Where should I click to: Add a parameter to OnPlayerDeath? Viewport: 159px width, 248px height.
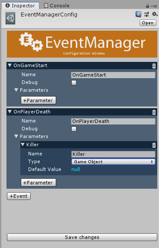click(x=38, y=183)
